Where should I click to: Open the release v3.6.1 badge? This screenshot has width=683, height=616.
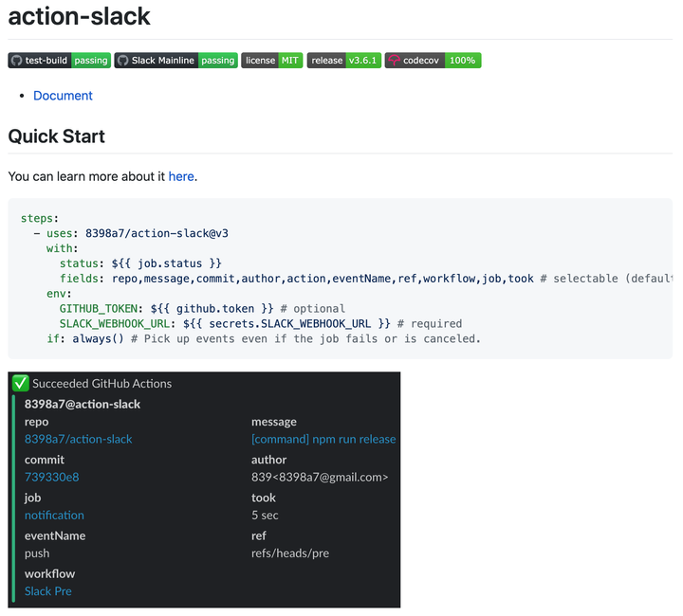[x=344, y=61]
